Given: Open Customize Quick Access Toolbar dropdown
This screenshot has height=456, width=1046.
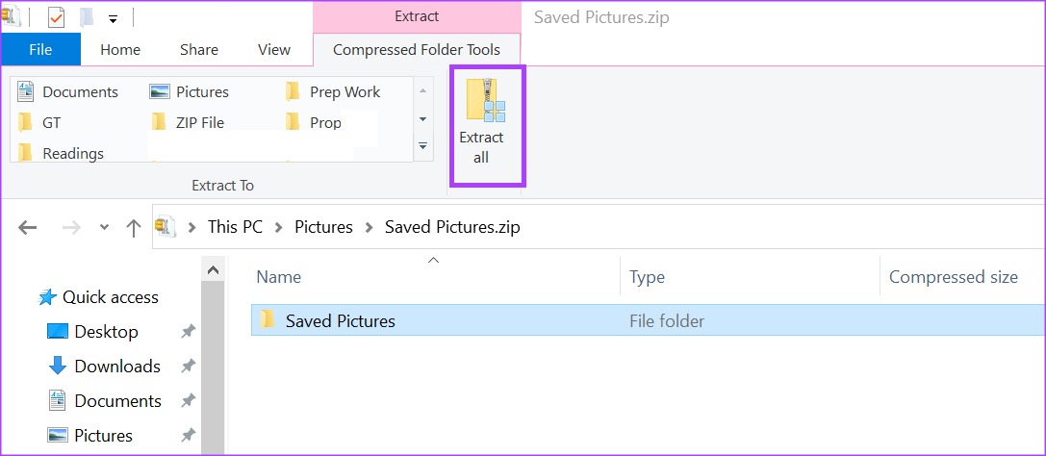Looking at the screenshot, I should tap(113, 19).
